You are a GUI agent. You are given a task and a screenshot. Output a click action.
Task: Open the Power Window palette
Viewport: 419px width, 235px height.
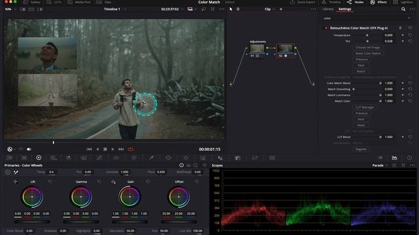pos(168,158)
